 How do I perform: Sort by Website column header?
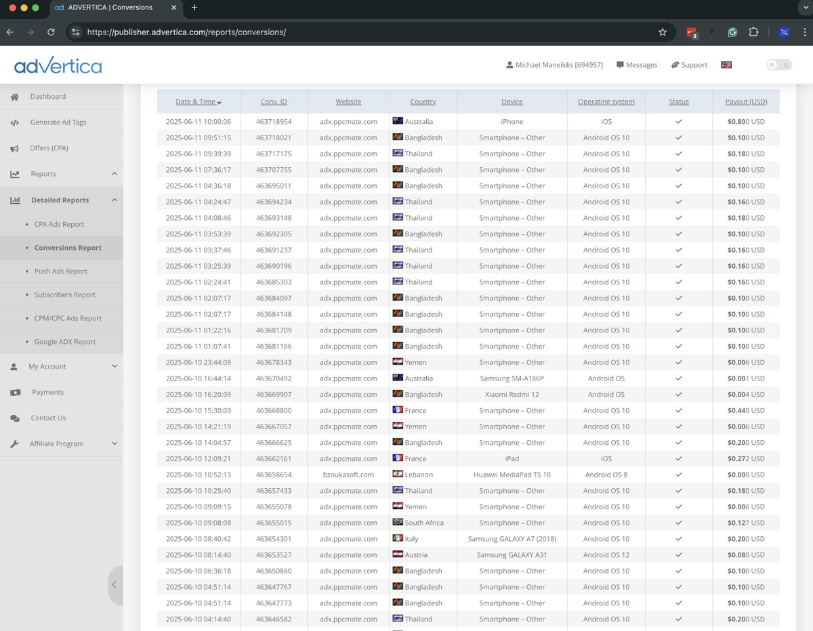pyautogui.click(x=348, y=102)
